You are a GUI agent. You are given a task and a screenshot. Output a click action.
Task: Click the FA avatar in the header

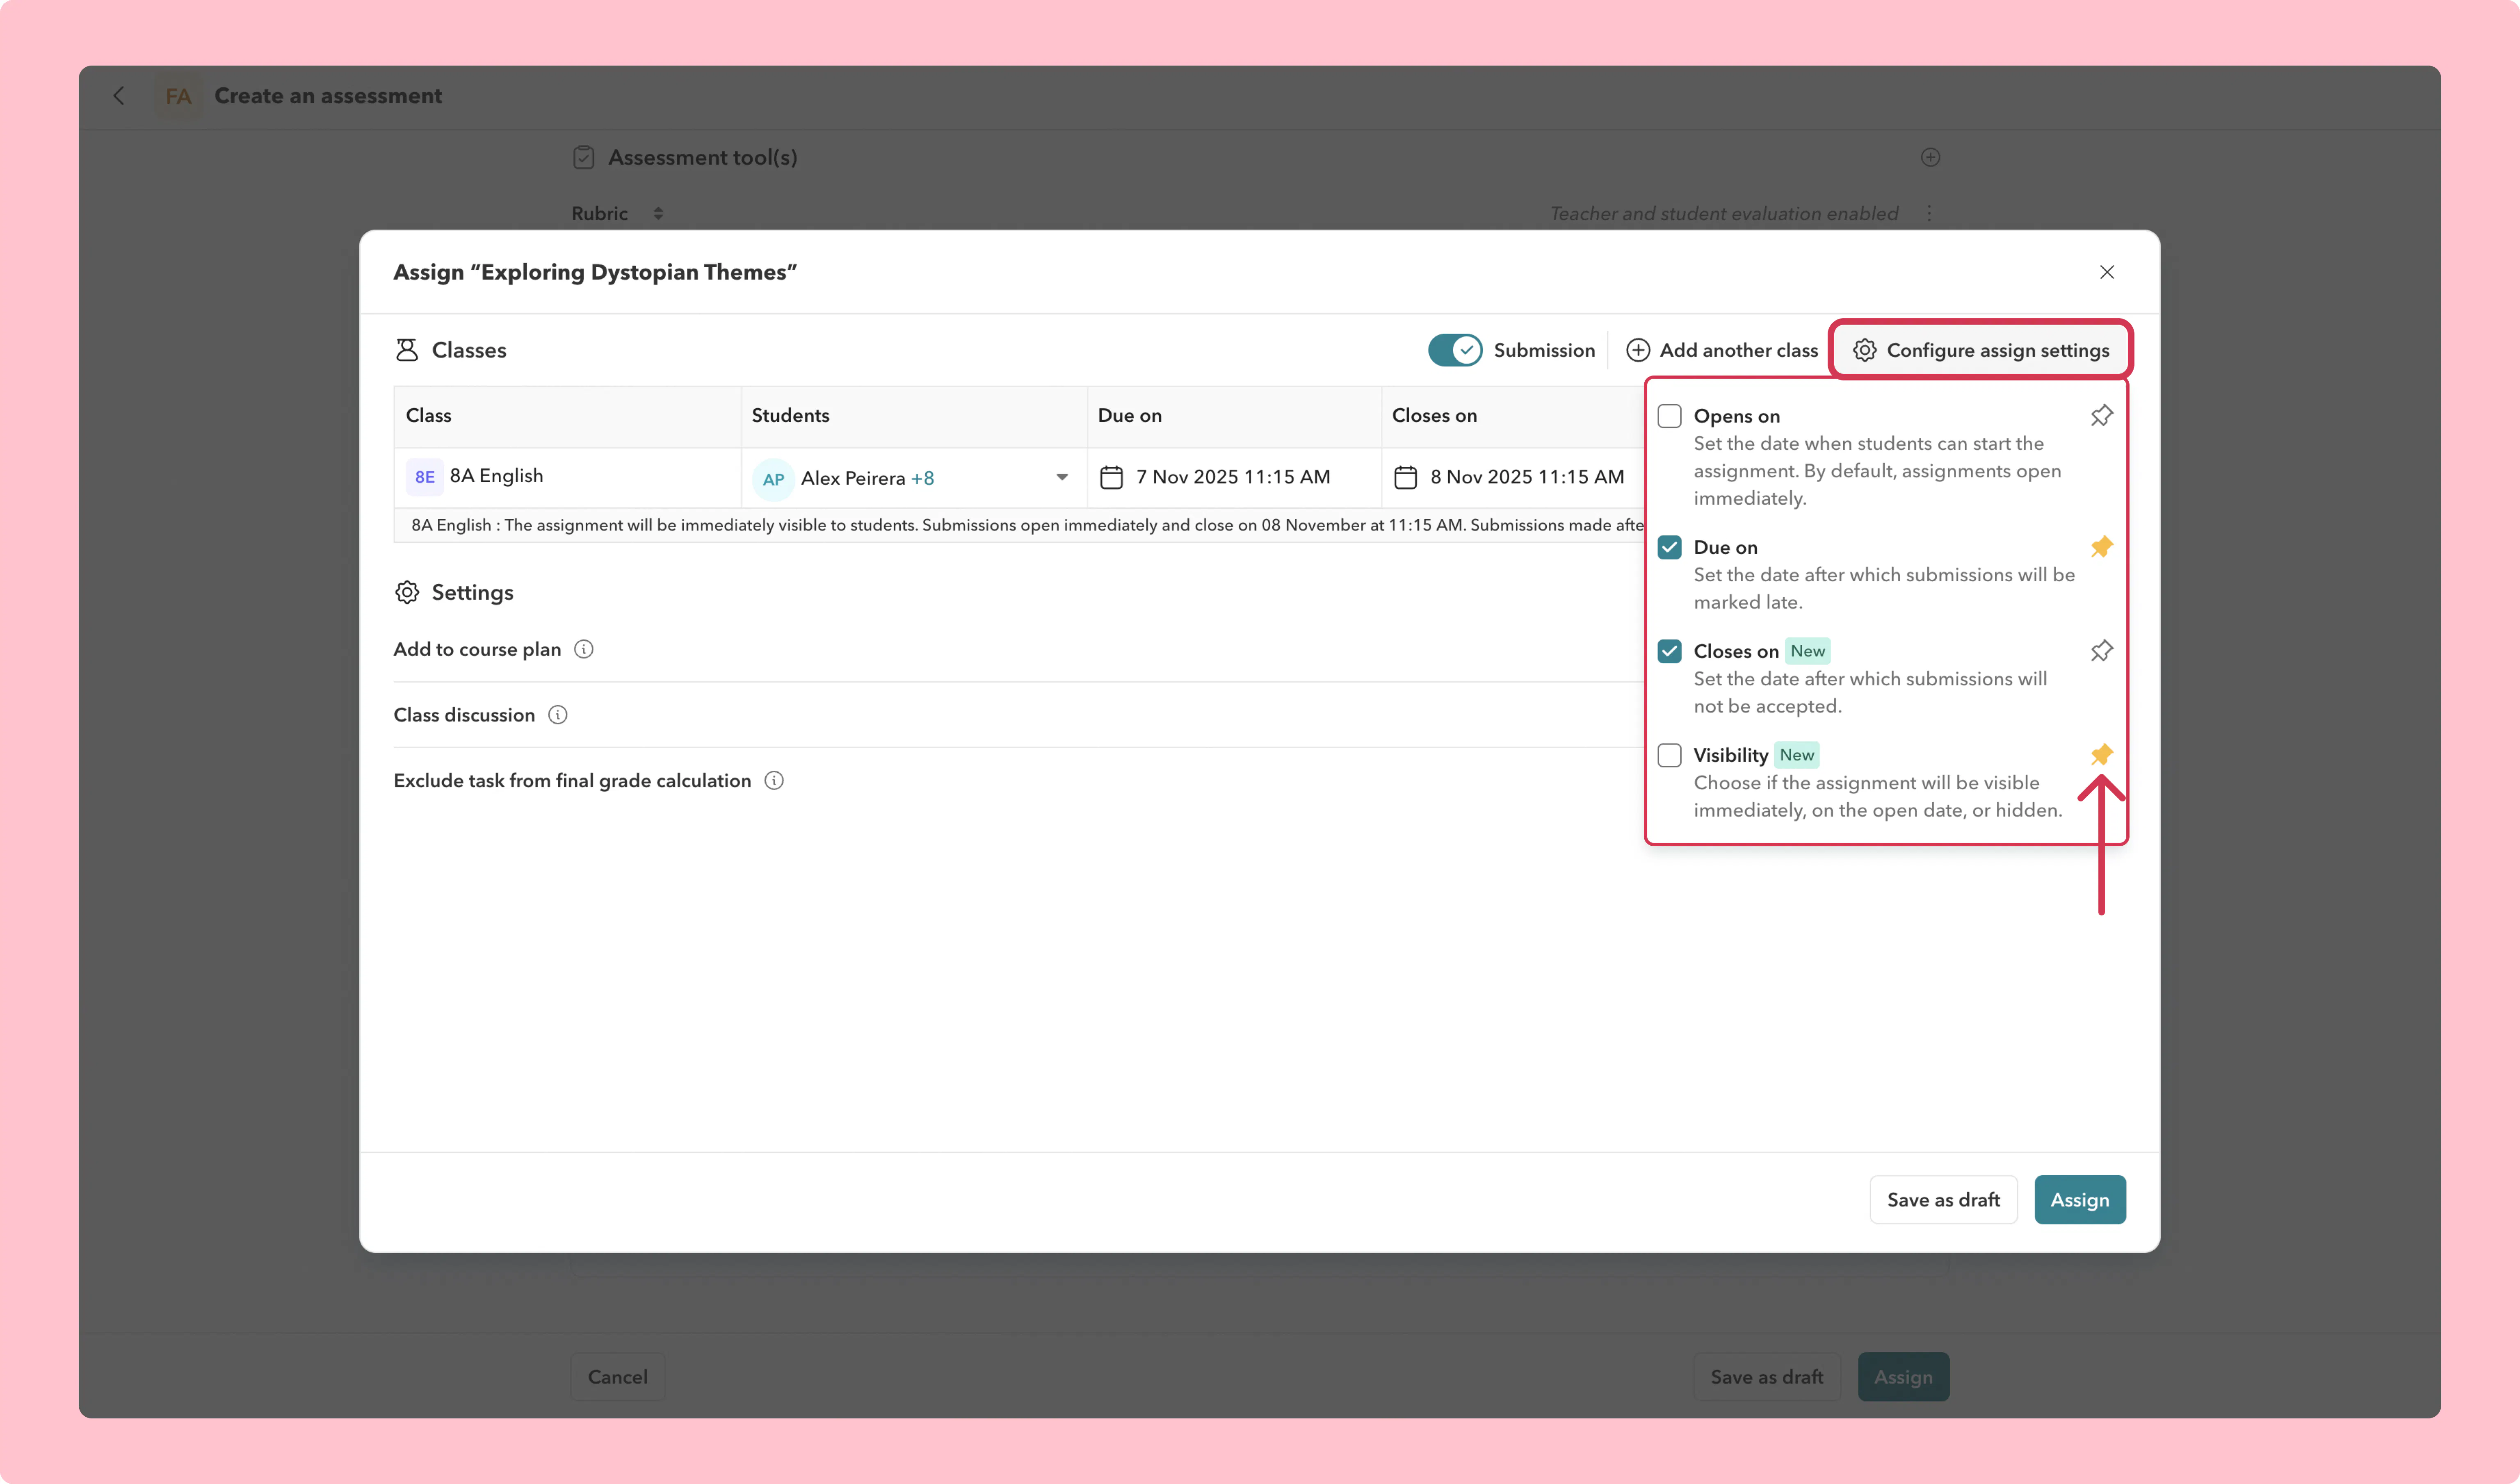tap(178, 96)
